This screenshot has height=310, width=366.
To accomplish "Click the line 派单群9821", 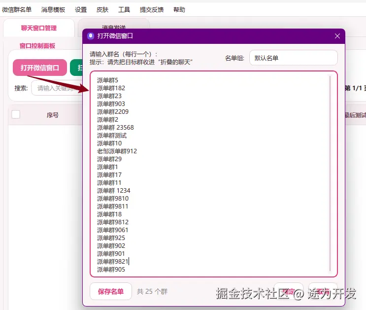I will coord(113,262).
